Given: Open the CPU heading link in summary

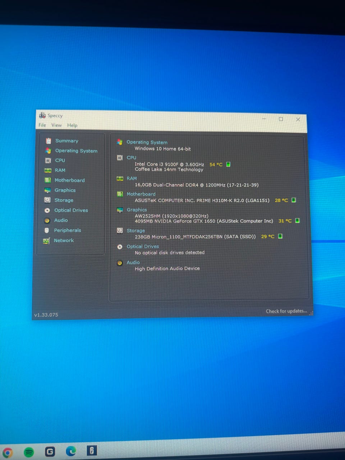Looking at the screenshot, I should click(132, 158).
